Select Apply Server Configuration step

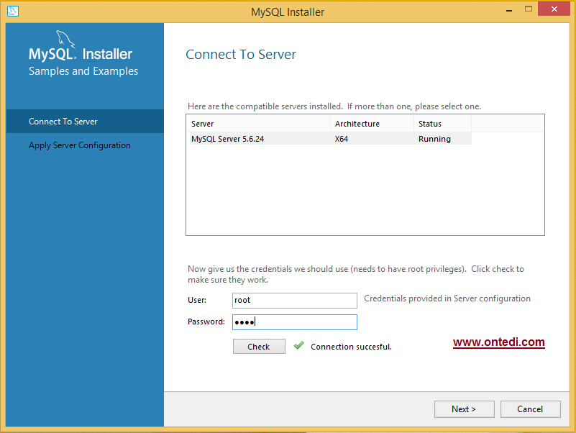pyautogui.click(x=79, y=145)
